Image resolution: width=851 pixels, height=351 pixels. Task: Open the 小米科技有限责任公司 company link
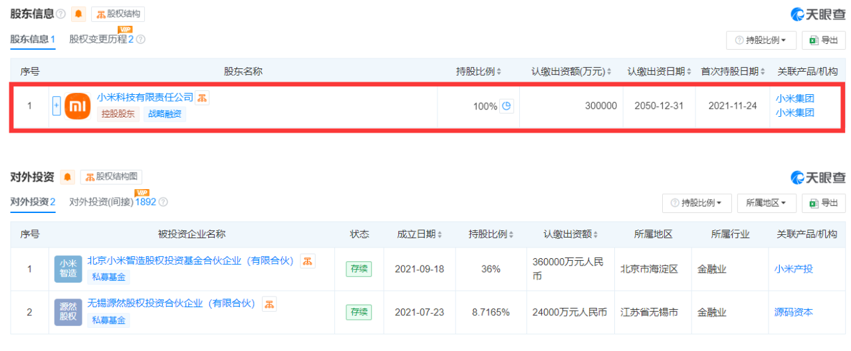pyautogui.click(x=145, y=98)
